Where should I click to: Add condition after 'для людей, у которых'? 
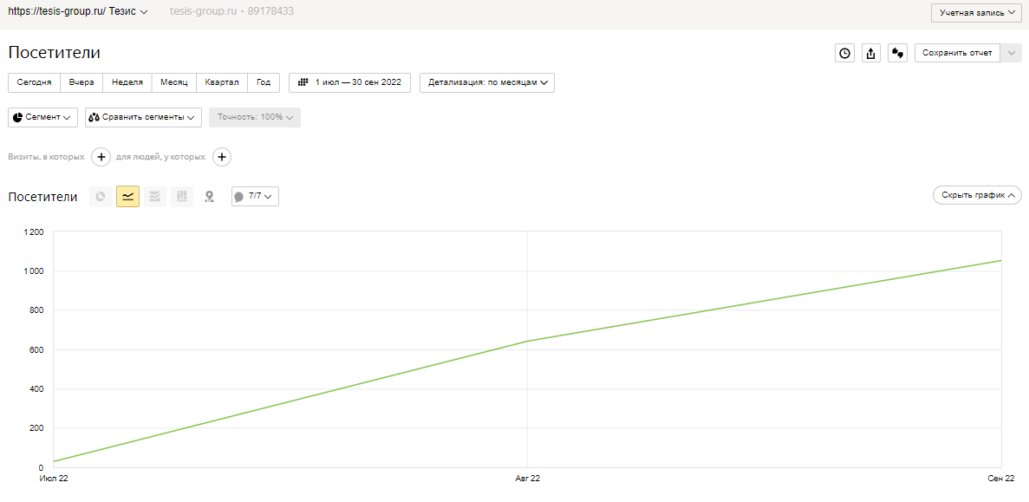(x=222, y=157)
